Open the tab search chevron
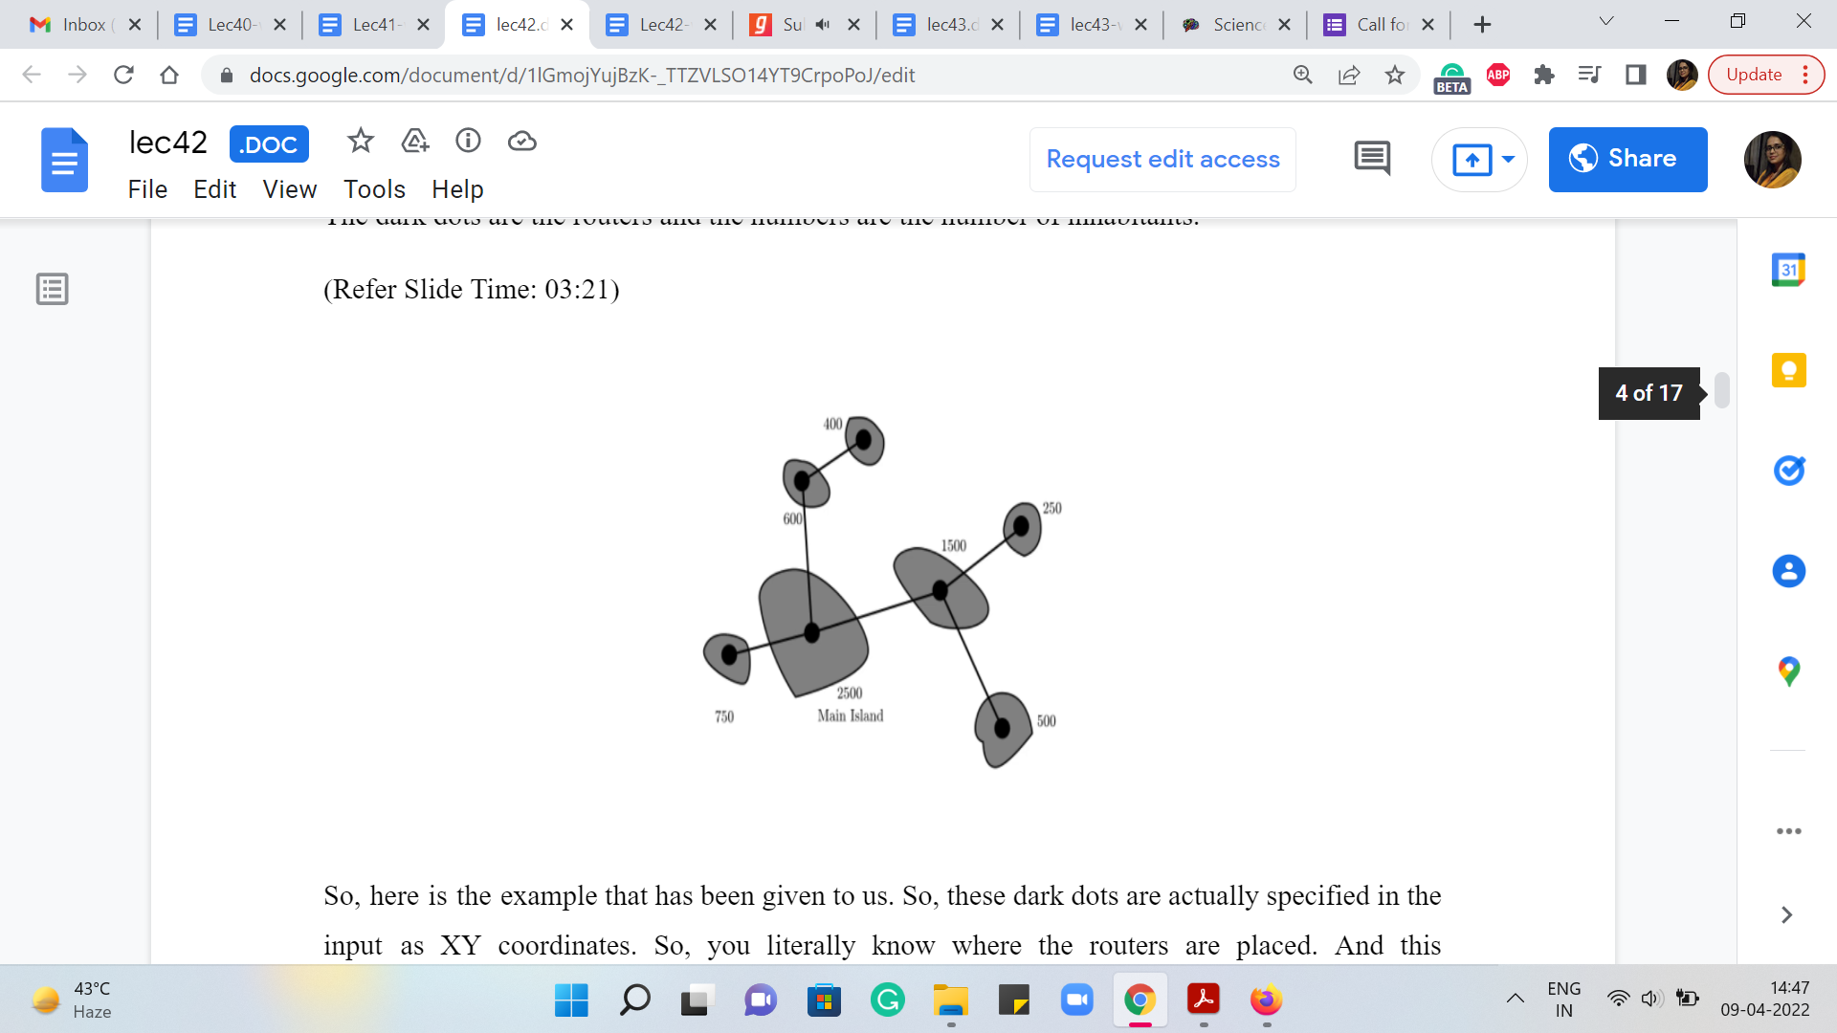This screenshot has width=1837, height=1033. tap(1606, 21)
